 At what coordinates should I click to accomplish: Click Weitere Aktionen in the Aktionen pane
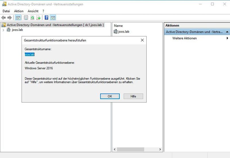pyautogui.click(x=185, y=38)
